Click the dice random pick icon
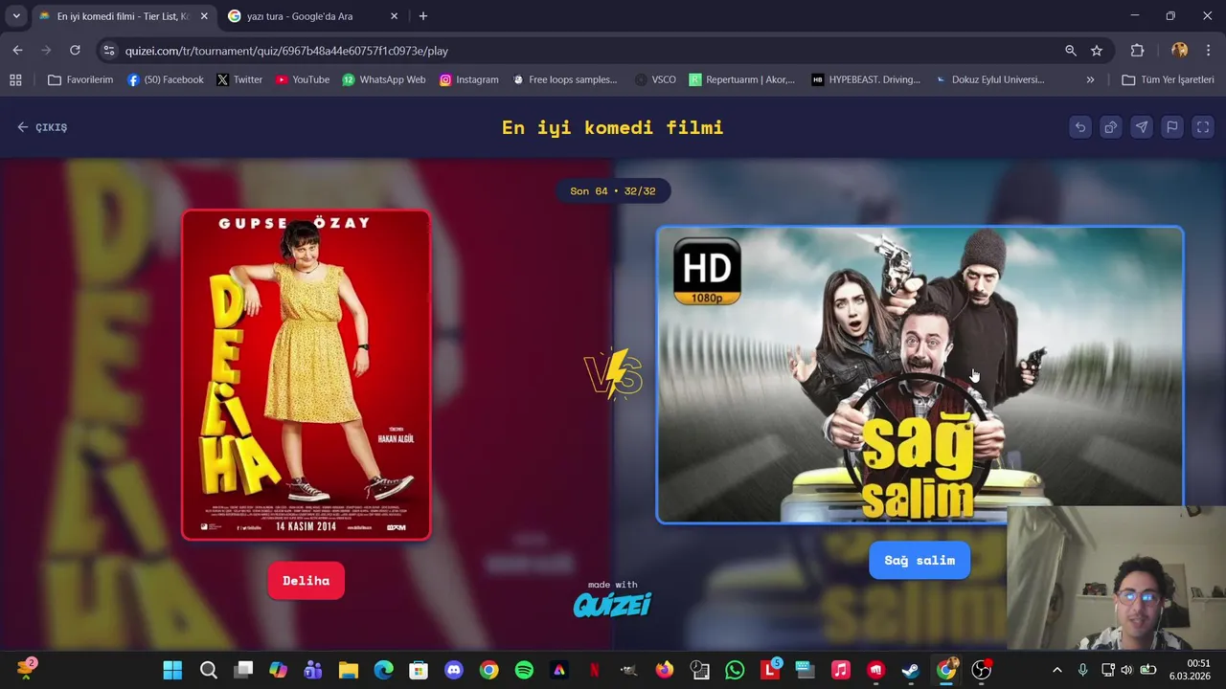This screenshot has height=689, width=1226. [1110, 127]
